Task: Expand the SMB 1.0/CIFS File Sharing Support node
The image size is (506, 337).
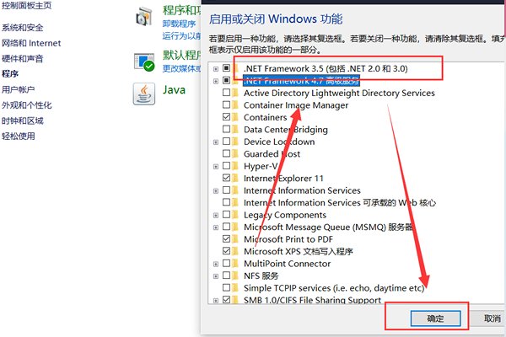Action: point(216,301)
